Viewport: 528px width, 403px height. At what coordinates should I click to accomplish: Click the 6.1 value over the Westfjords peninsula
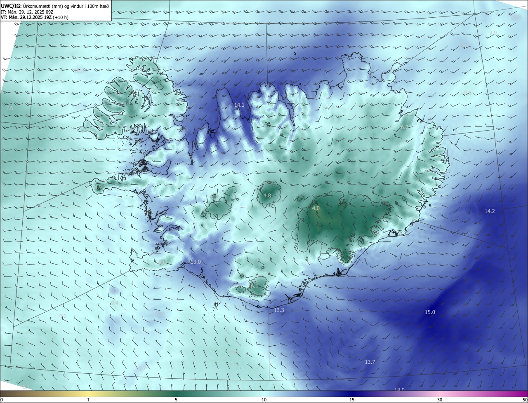click(x=127, y=102)
